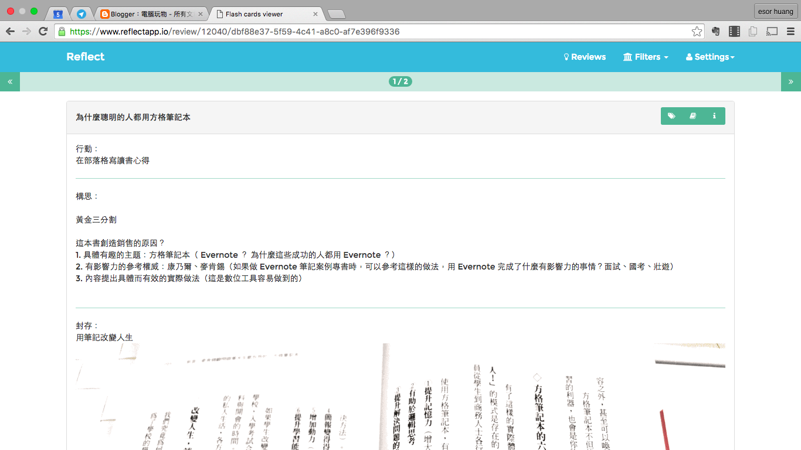Reload the page with the refresh icon

[43, 32]
